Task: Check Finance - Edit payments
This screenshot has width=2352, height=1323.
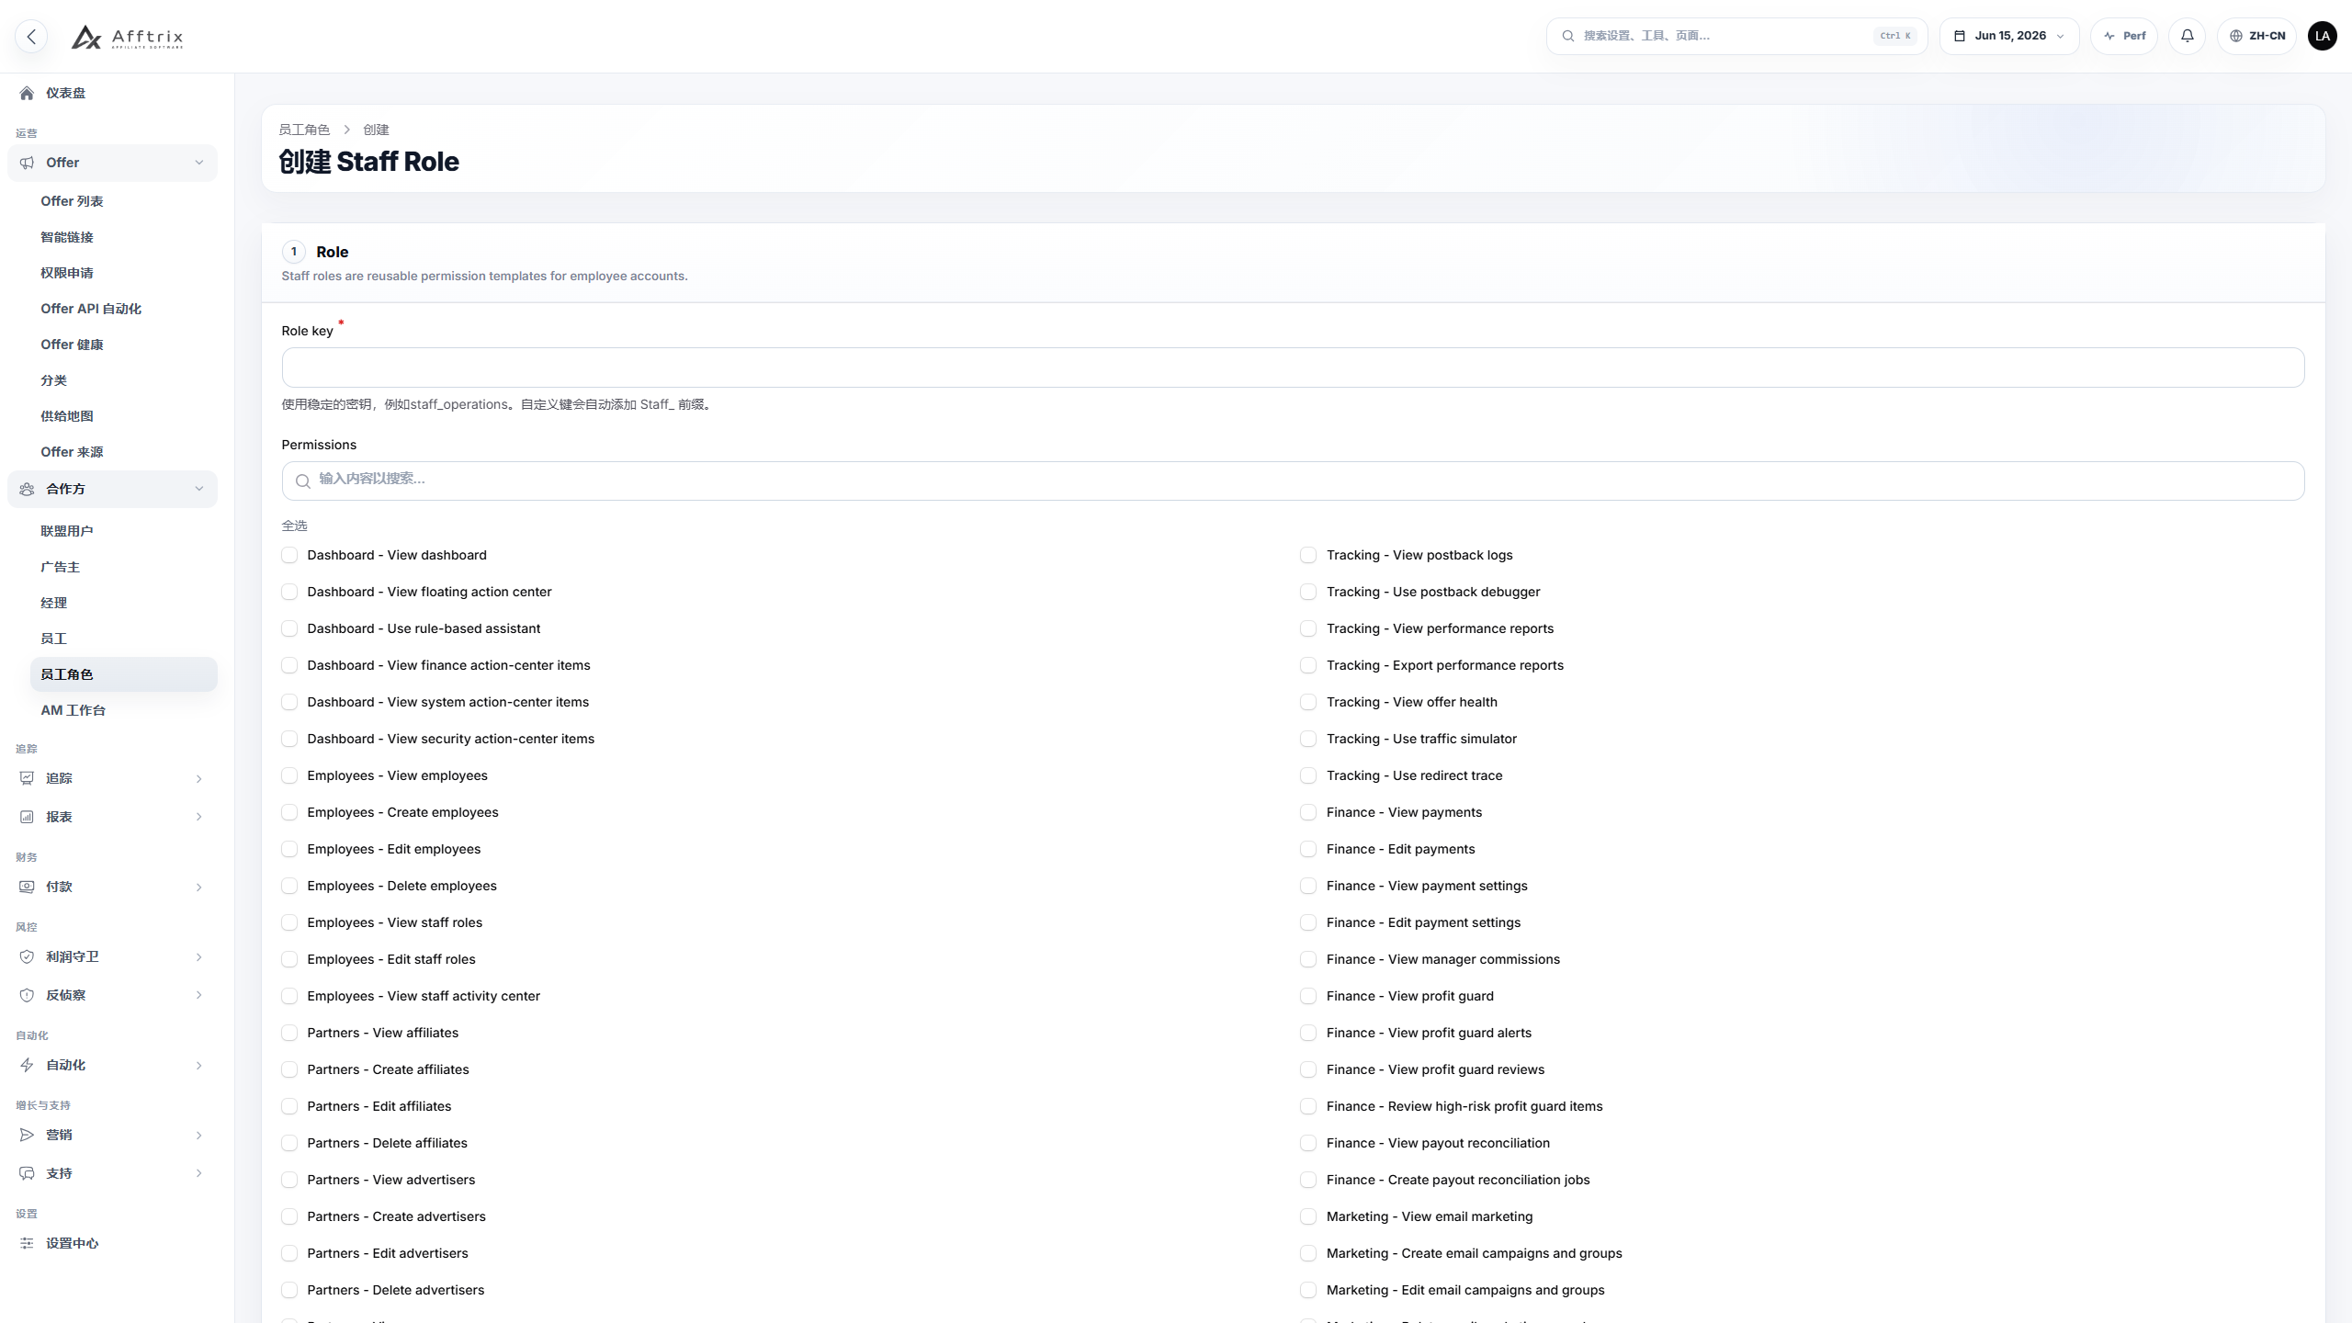Action: point(1308,849)
